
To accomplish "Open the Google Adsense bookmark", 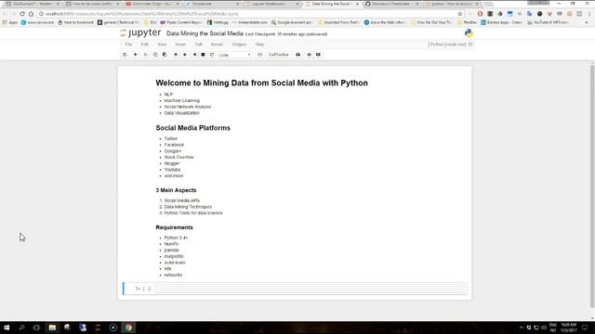I will click(291, 22).
